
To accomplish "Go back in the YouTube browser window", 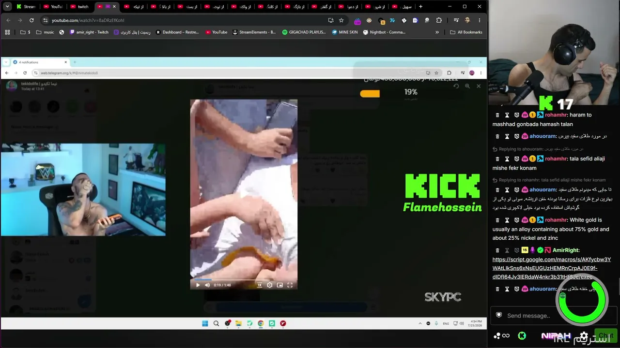I will coord(8,20).
